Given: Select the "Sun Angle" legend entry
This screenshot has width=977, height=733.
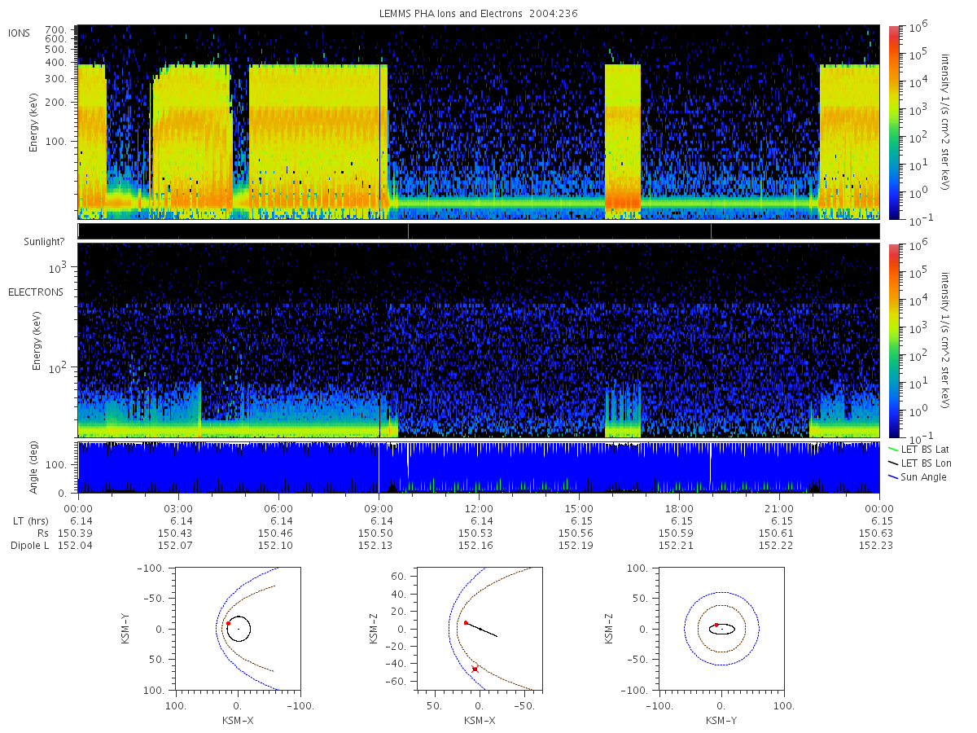Looking at the screenshot, I should (x=918, y=476).
